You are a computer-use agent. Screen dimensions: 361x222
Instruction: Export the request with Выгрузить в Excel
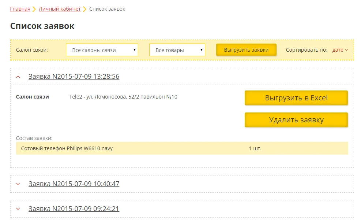click(x=296, y=98)
